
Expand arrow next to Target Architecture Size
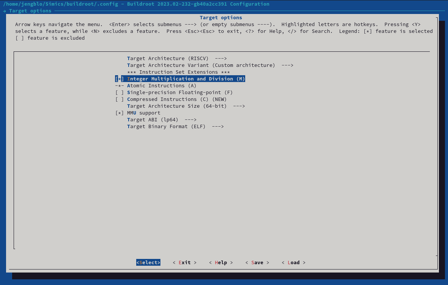239,106
